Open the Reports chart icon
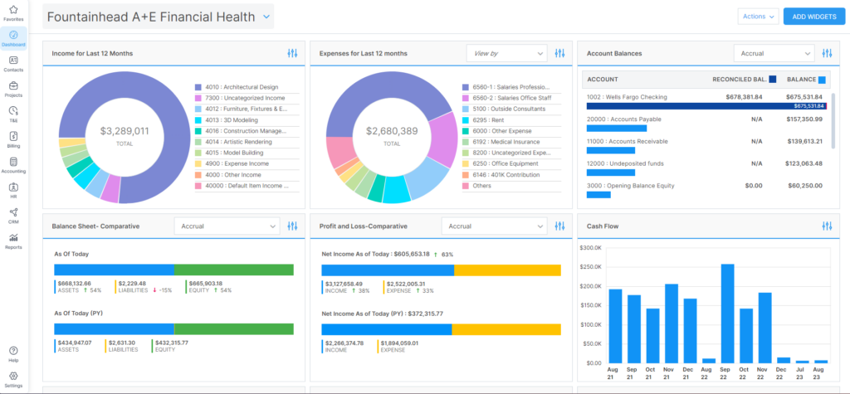Screen dimensions: 850x394 coord(13,237)
